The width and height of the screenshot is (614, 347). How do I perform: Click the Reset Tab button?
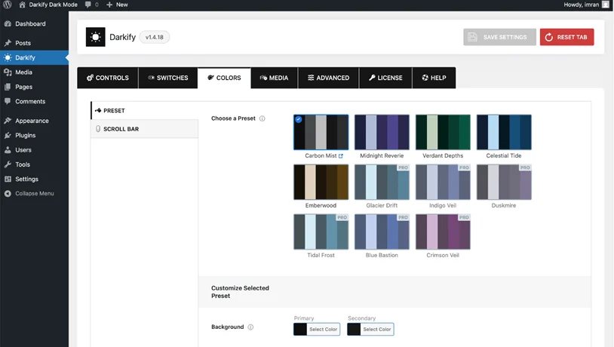(x=566, y=37)
